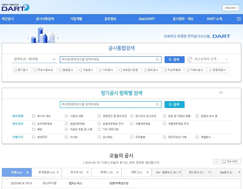Check the 계열회사 checkbox
This screenshot has height=189, width=243.
197,137
